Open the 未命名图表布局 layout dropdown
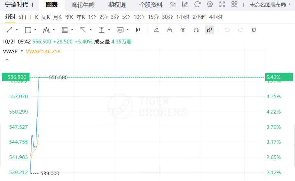 (x=270, y=5)
